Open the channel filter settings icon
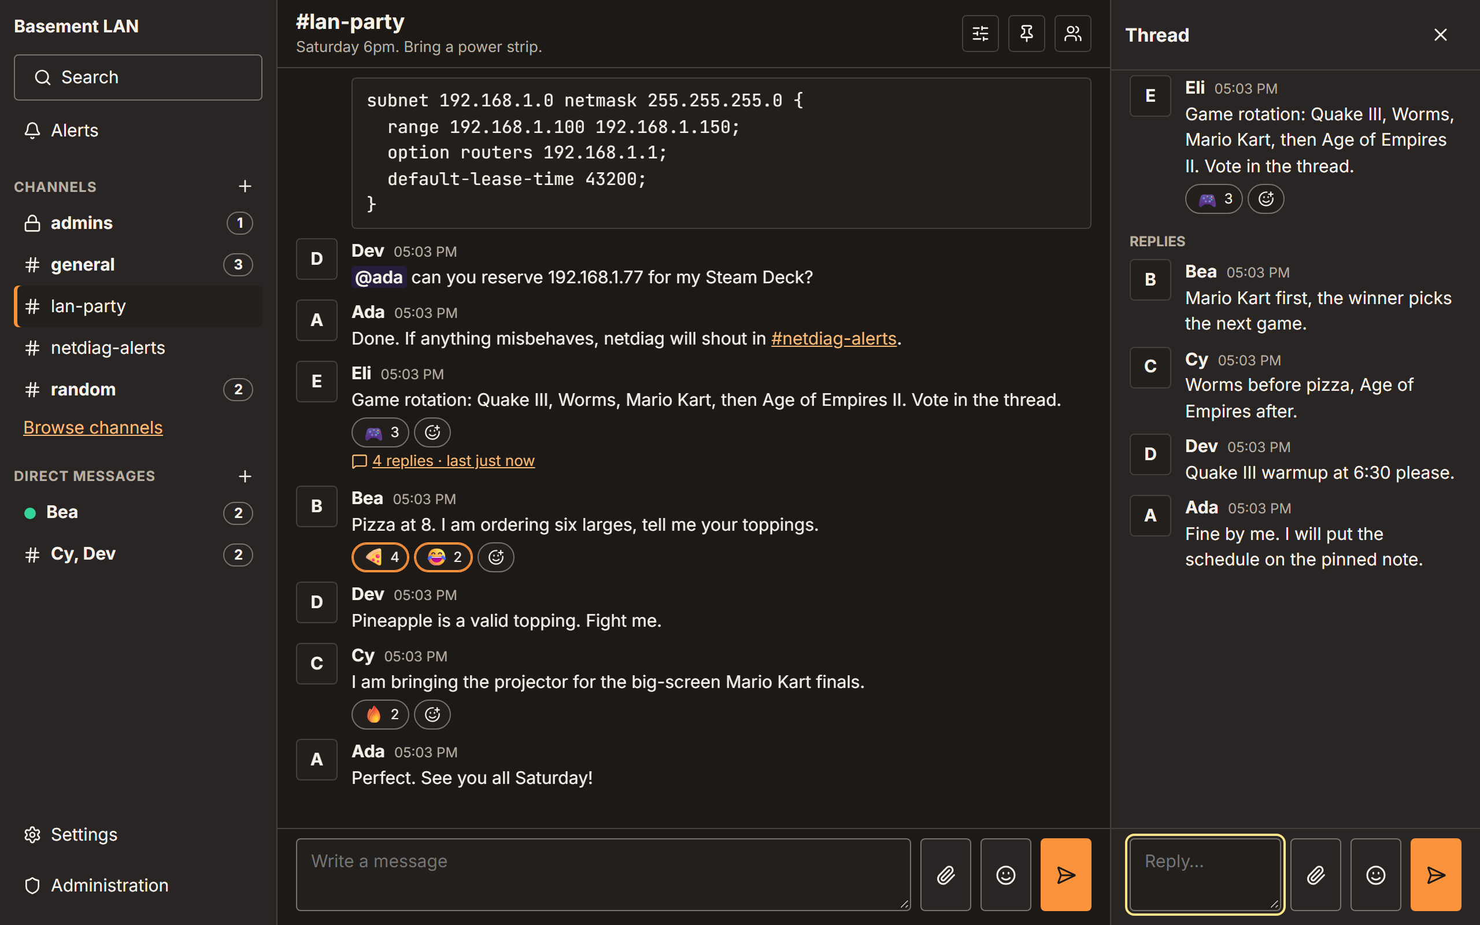1480x925 pixels. 980,34
